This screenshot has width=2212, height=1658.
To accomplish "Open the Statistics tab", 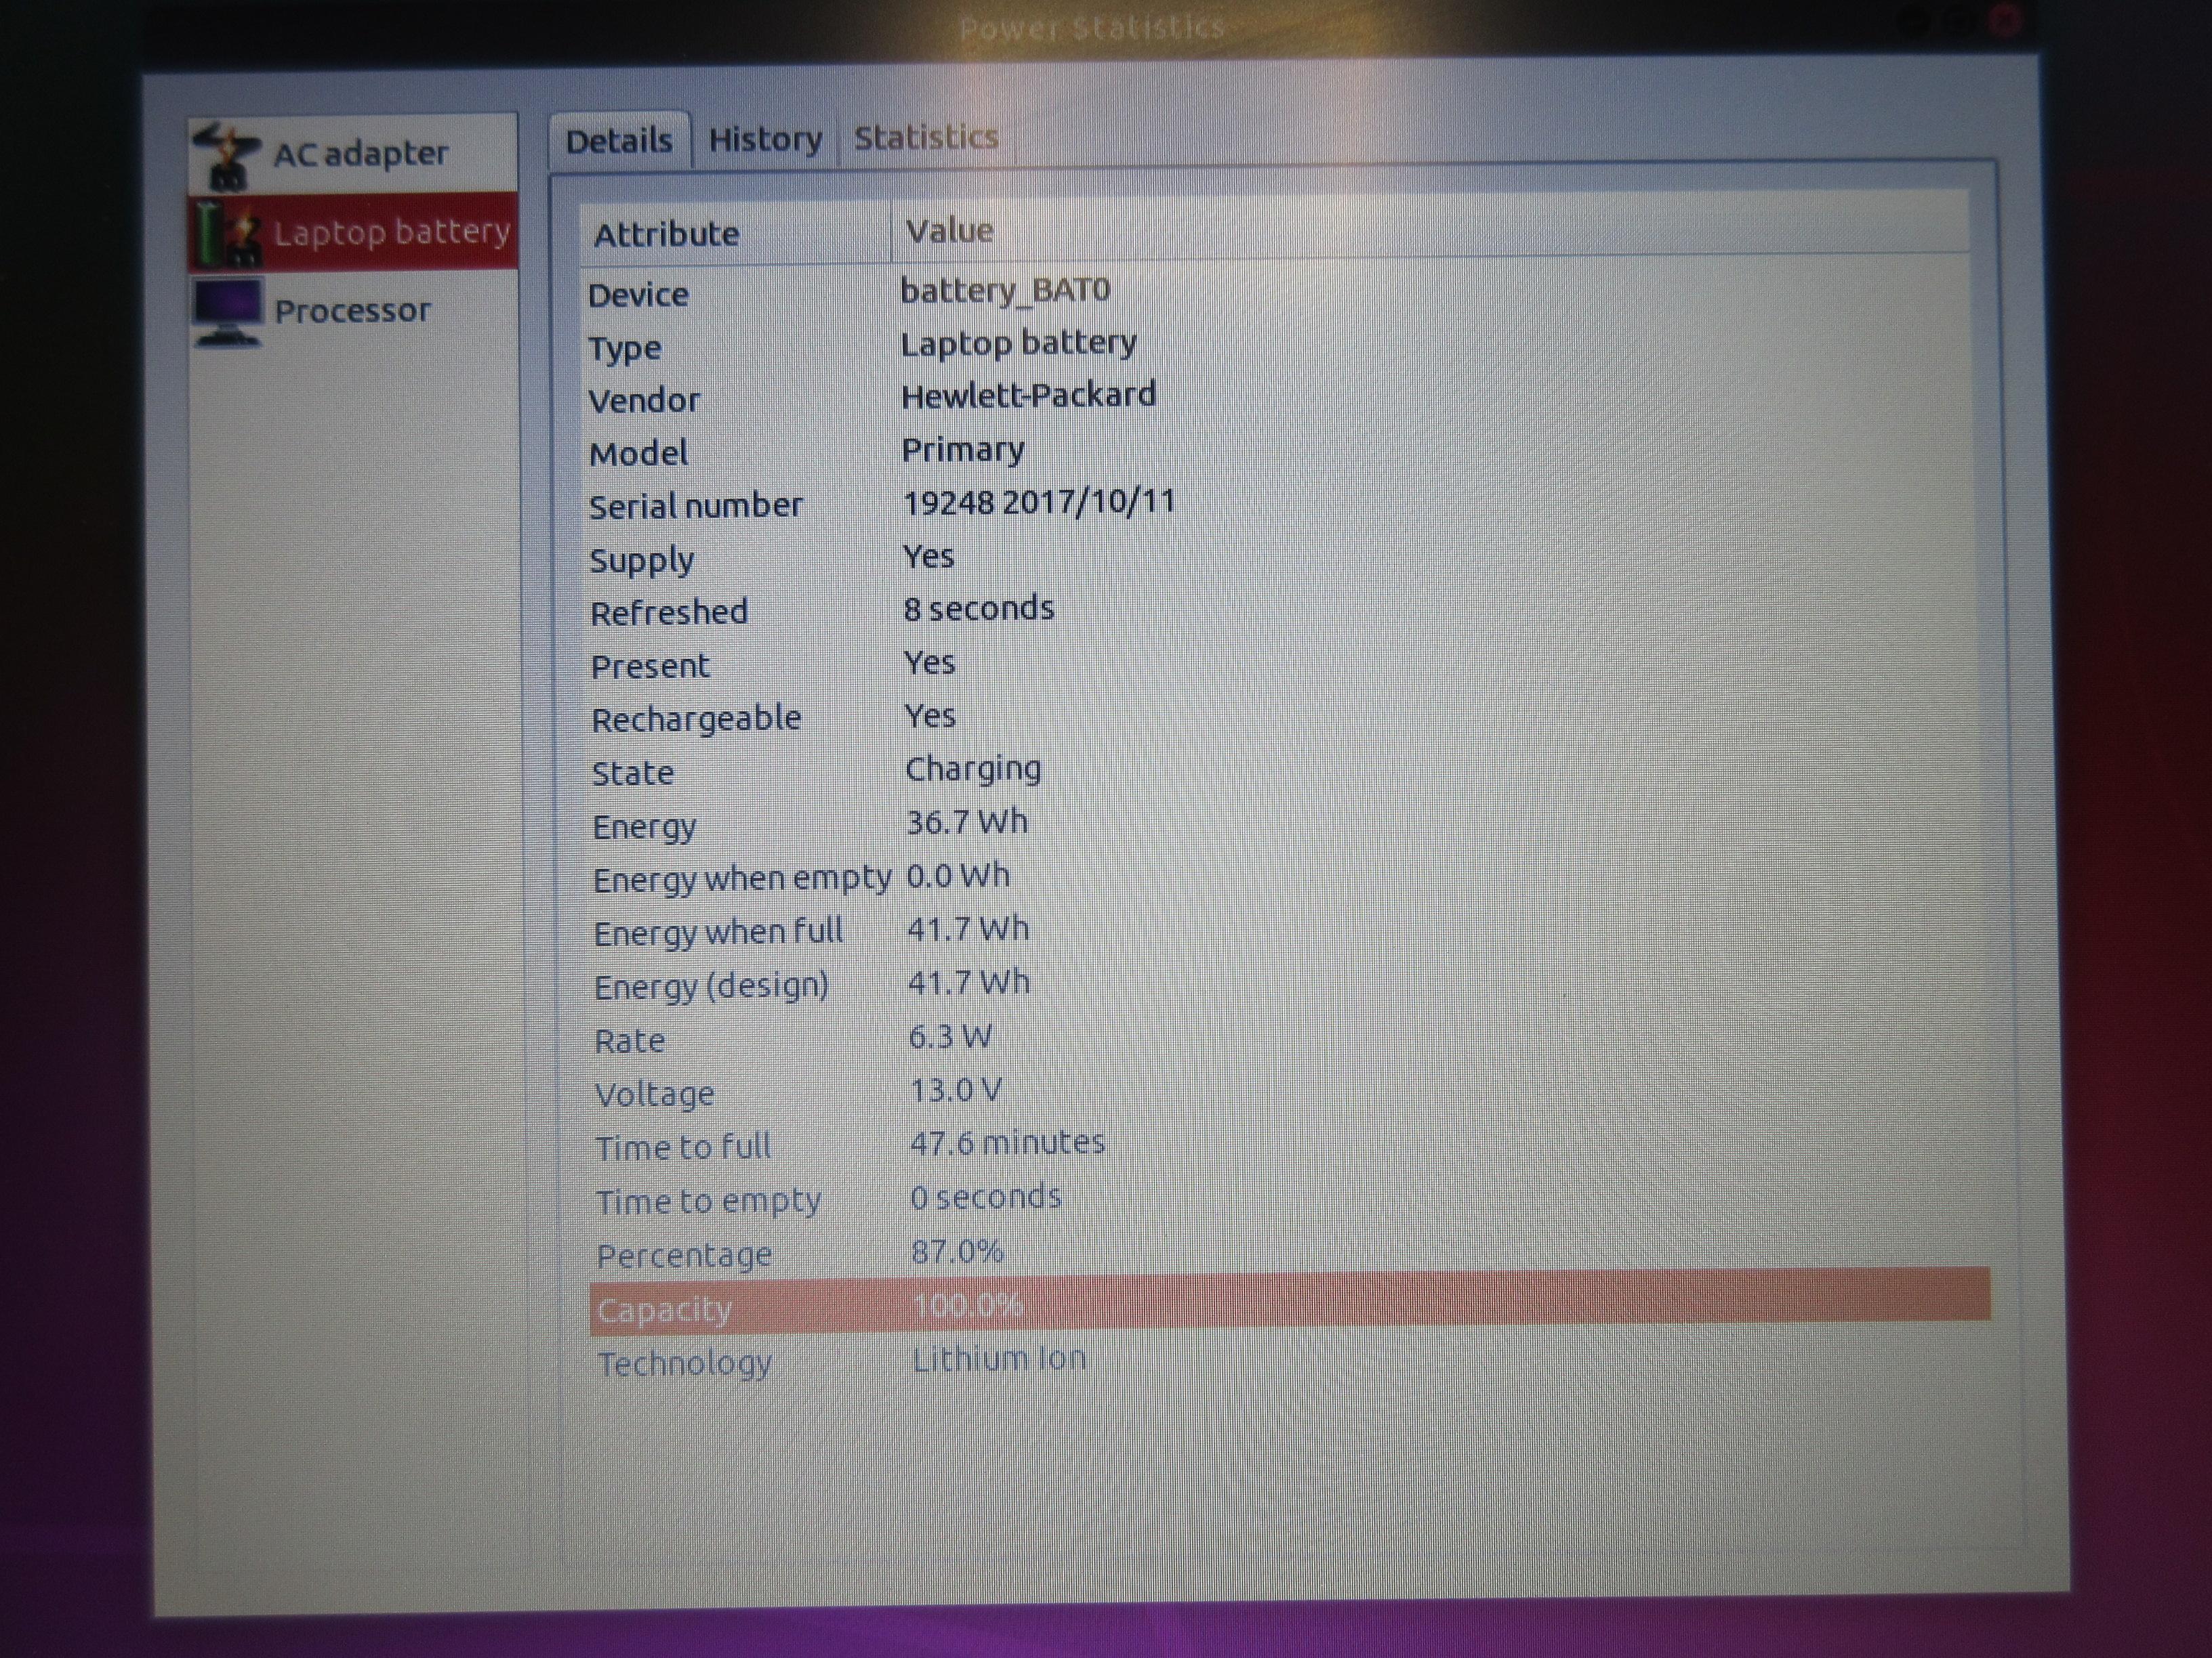I will point(926,137).
